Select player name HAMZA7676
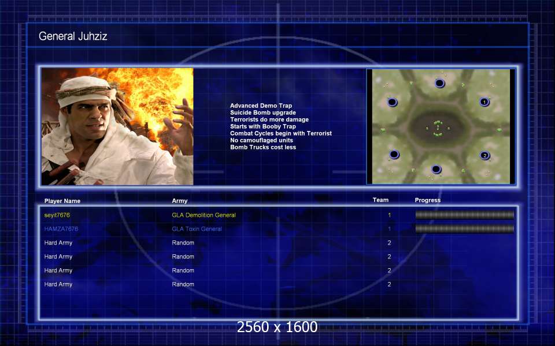 [x=61, y=229]
